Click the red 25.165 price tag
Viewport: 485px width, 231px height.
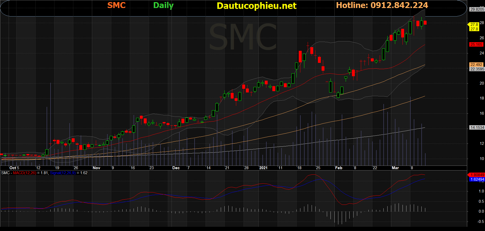[x=476, y=44]
